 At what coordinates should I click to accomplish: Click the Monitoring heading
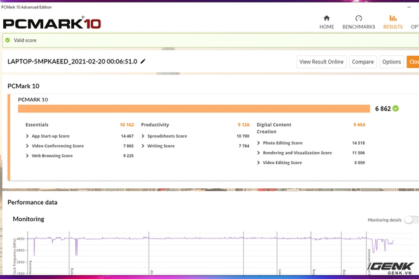coord(29,219)
